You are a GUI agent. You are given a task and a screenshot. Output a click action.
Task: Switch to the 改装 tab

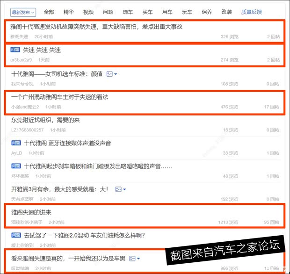(x=226, y=12)
